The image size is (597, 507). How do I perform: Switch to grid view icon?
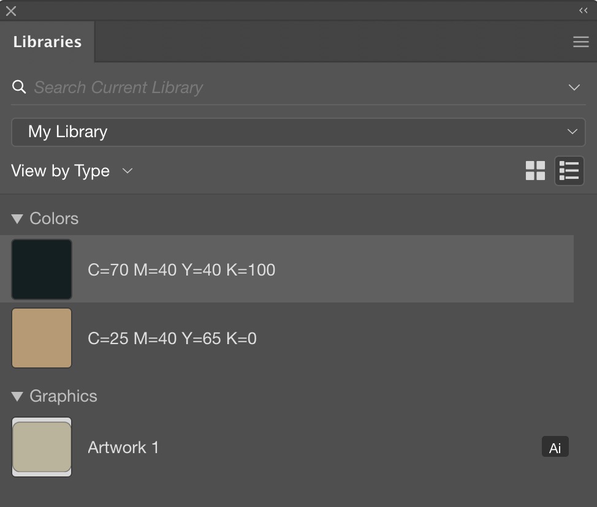535,171
